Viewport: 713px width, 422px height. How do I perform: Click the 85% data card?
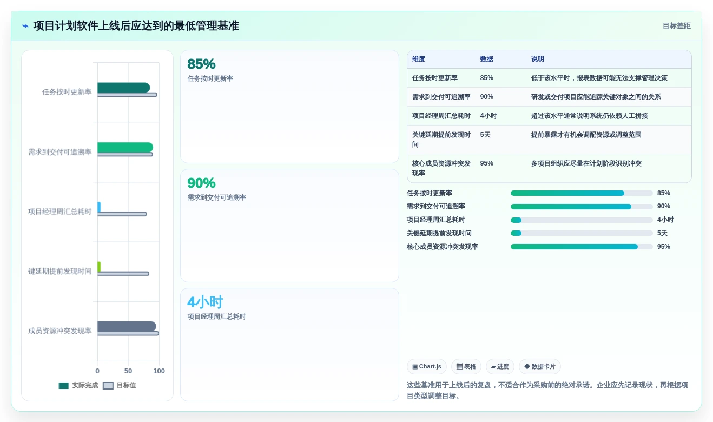289,107
